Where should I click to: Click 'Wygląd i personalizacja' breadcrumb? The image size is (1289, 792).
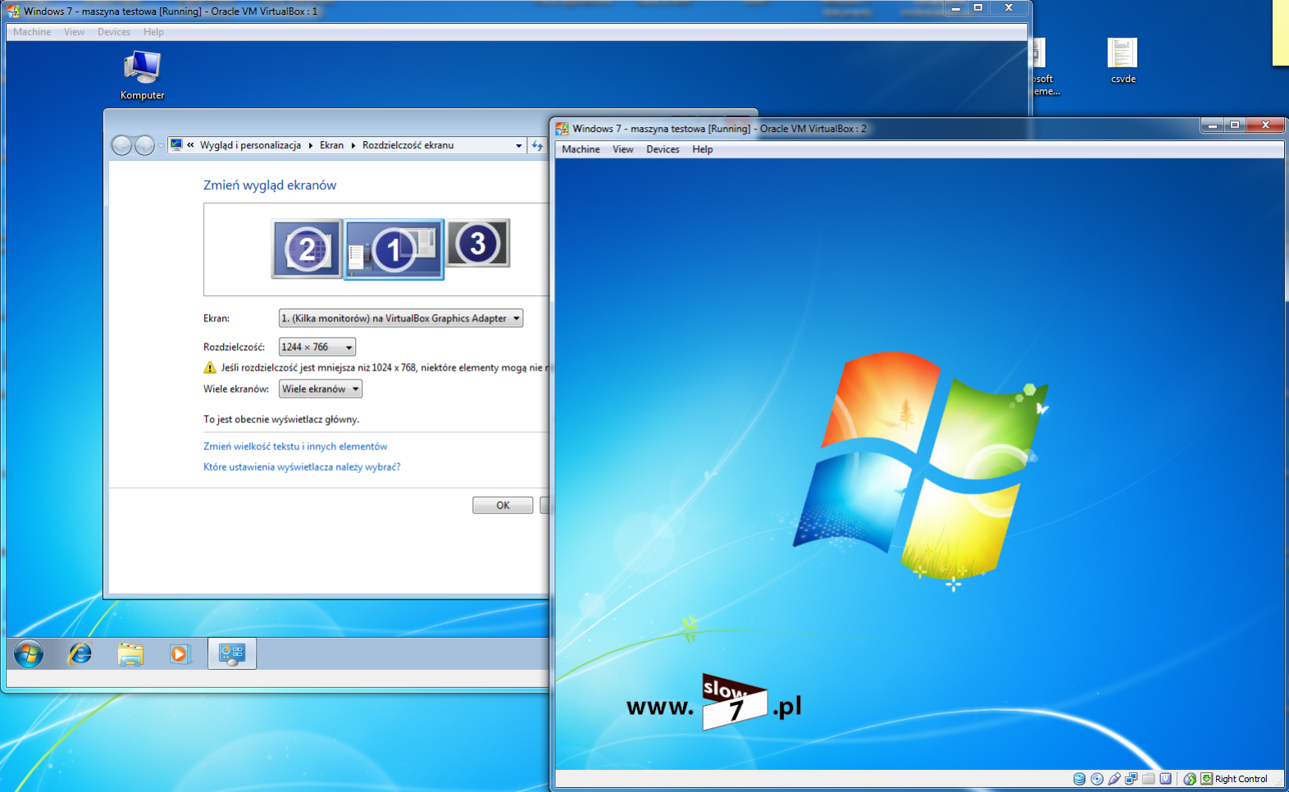250,145
